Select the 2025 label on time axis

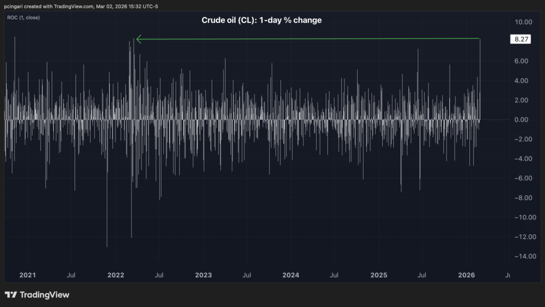(378, 275)
